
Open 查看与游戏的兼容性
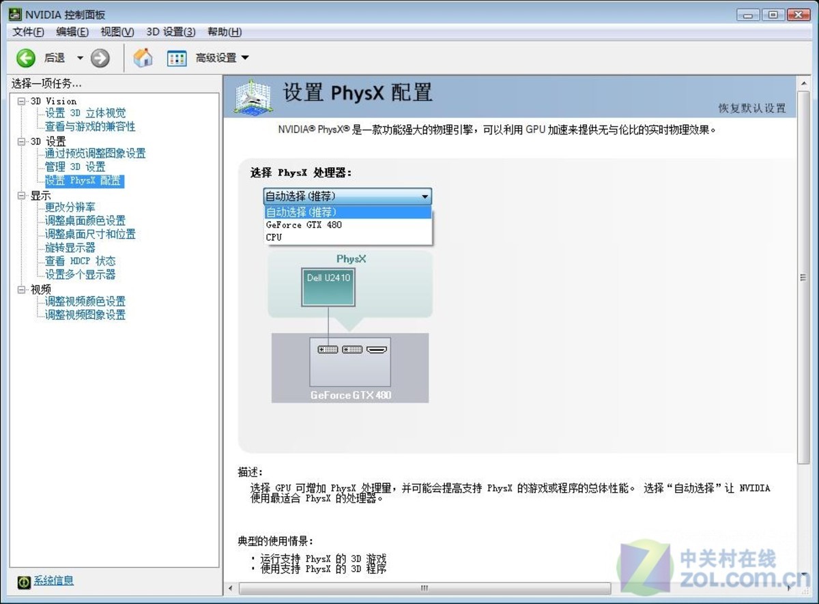coord(90,126)
